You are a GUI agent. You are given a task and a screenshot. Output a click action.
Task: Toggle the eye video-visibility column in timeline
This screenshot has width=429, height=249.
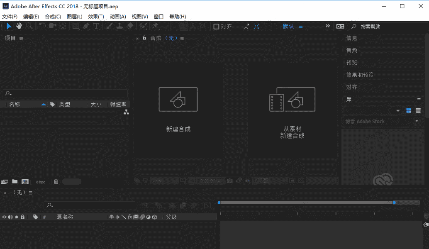5,217
